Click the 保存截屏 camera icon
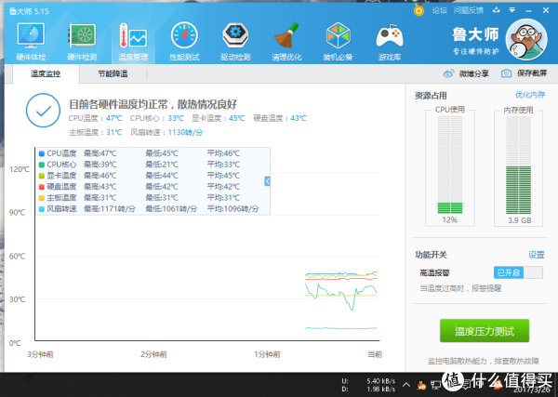The image size is (558, 397). (506, 73)
